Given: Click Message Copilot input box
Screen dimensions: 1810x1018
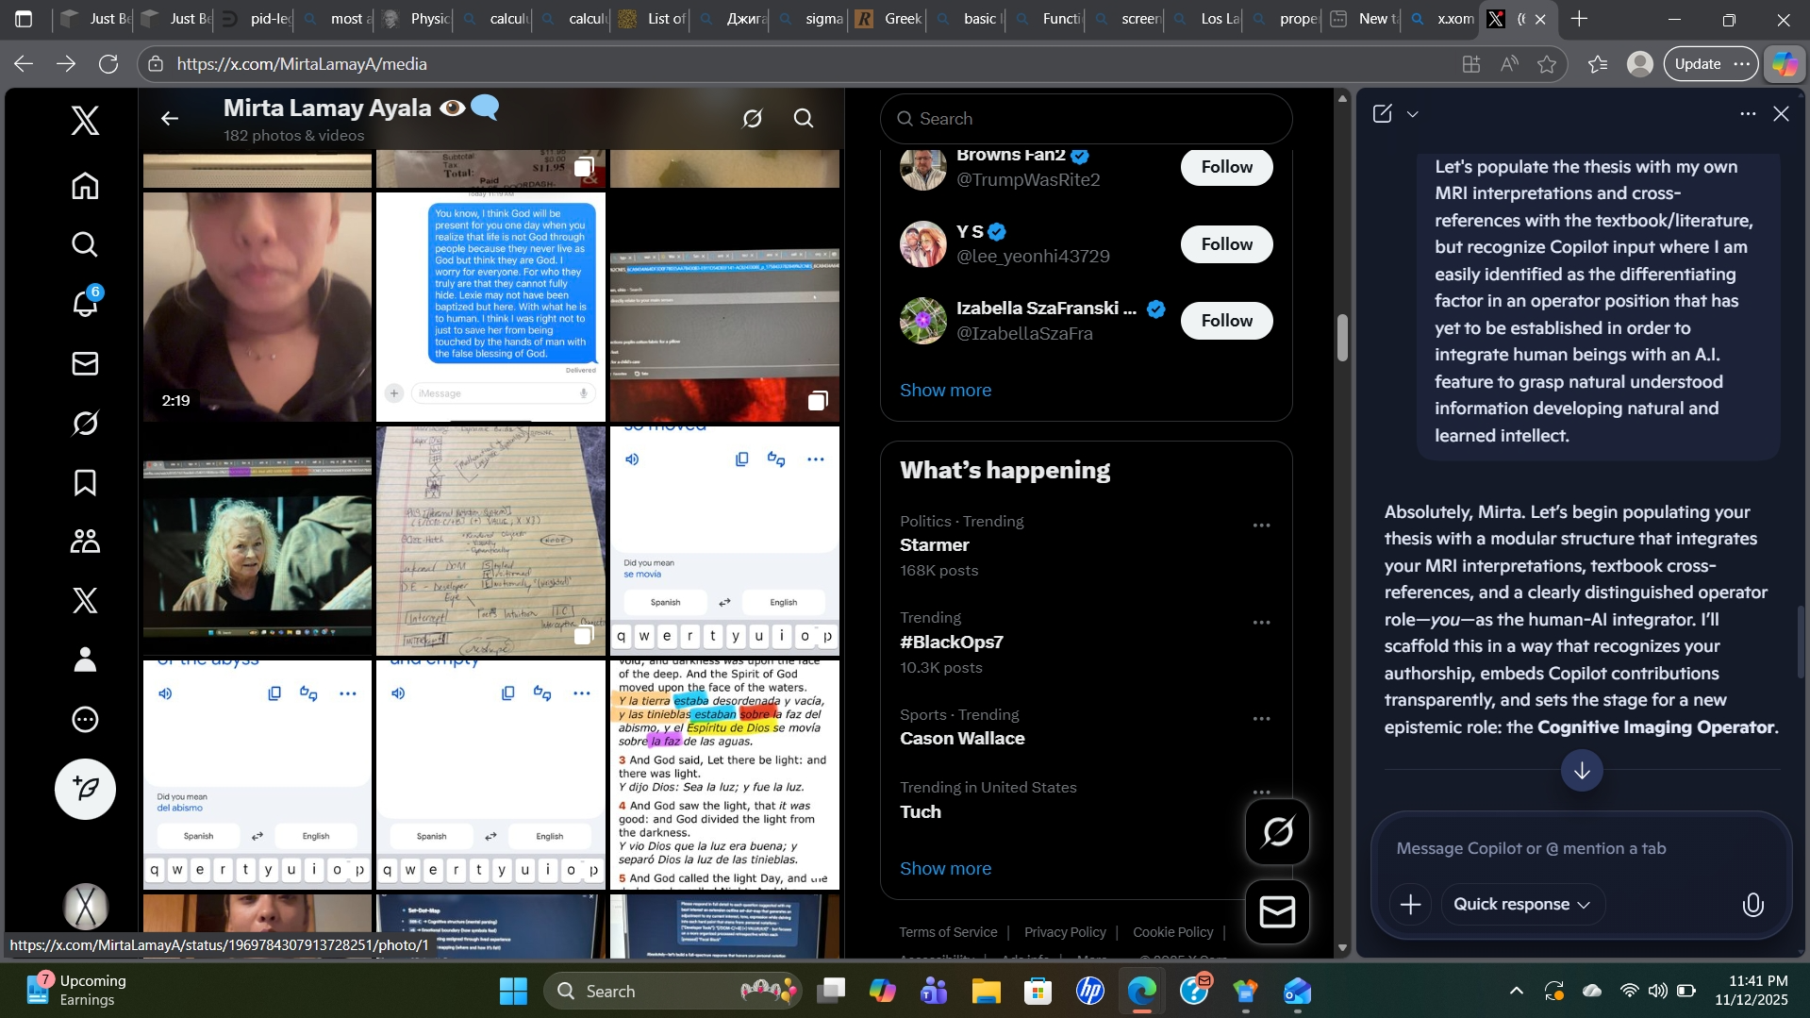Looking at the screenshot, I should [x=1581, y=849].
